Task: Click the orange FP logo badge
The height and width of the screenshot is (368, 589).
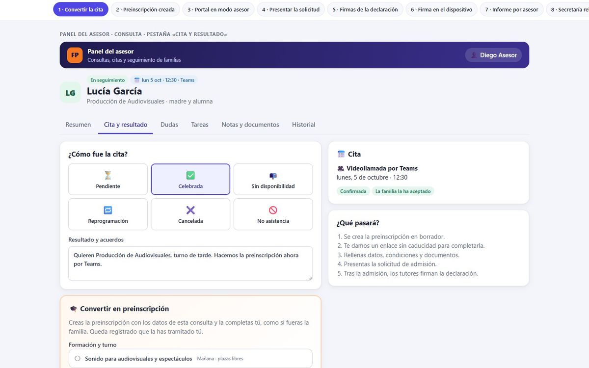Action: (75, 55)
